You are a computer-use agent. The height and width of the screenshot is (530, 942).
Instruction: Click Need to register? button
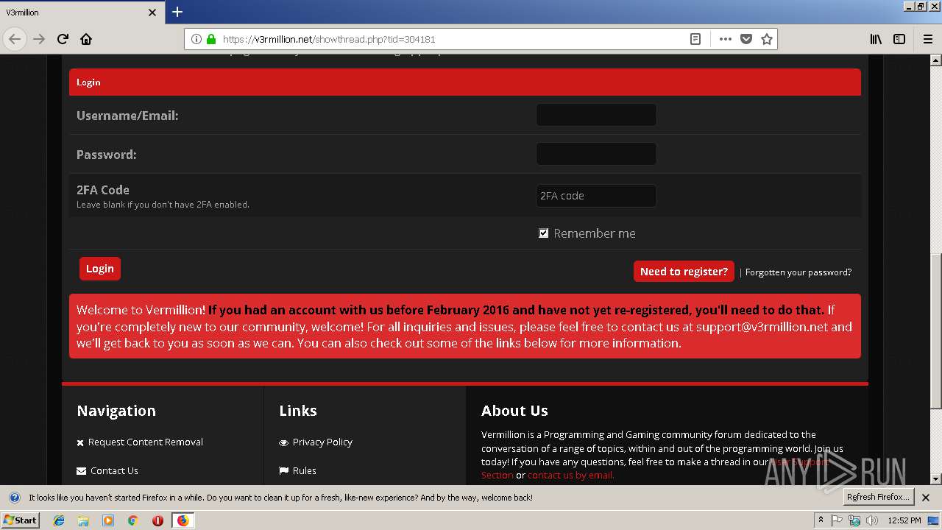(x=684, y=271)
